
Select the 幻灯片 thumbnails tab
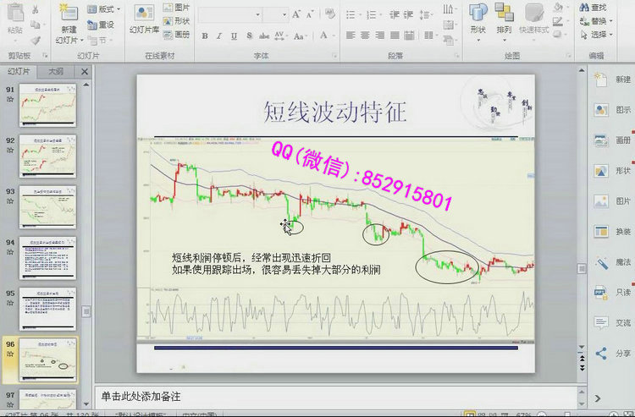[18, 72]
